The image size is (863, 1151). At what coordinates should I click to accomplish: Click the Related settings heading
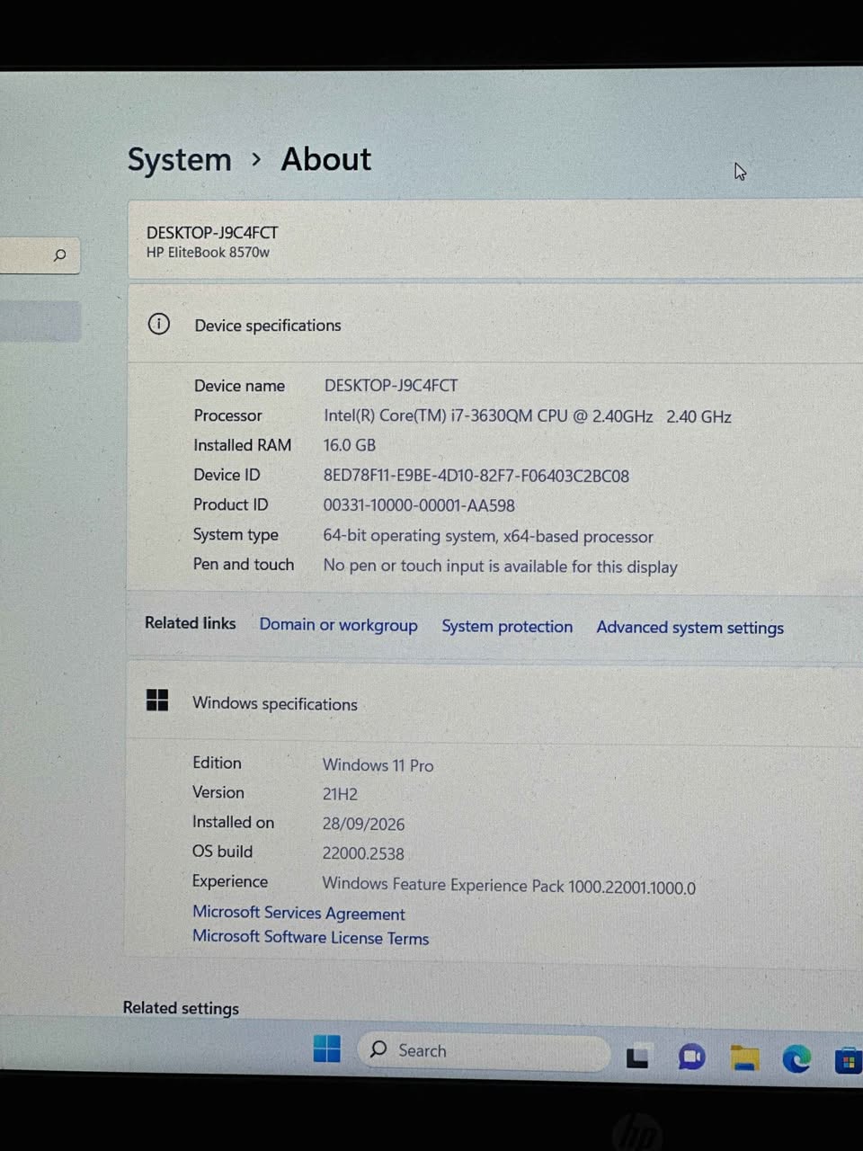pyautogui.click(x=181, y=1008)
